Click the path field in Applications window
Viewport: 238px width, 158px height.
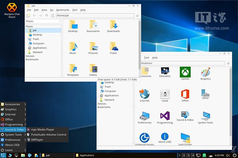(182, 63)
